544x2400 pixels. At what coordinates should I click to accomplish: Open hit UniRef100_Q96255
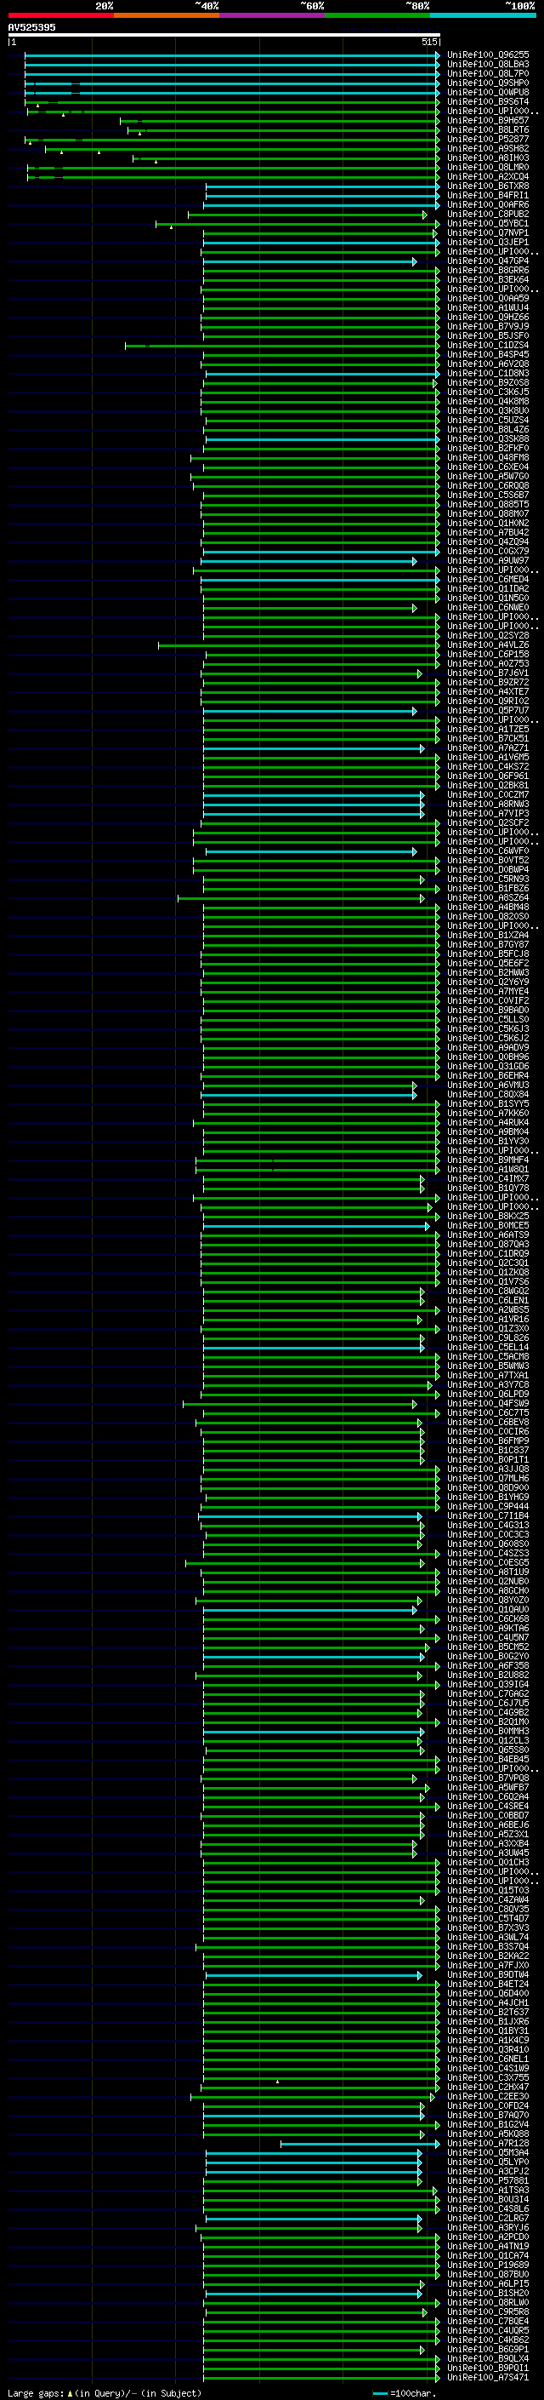coord(488,55)
